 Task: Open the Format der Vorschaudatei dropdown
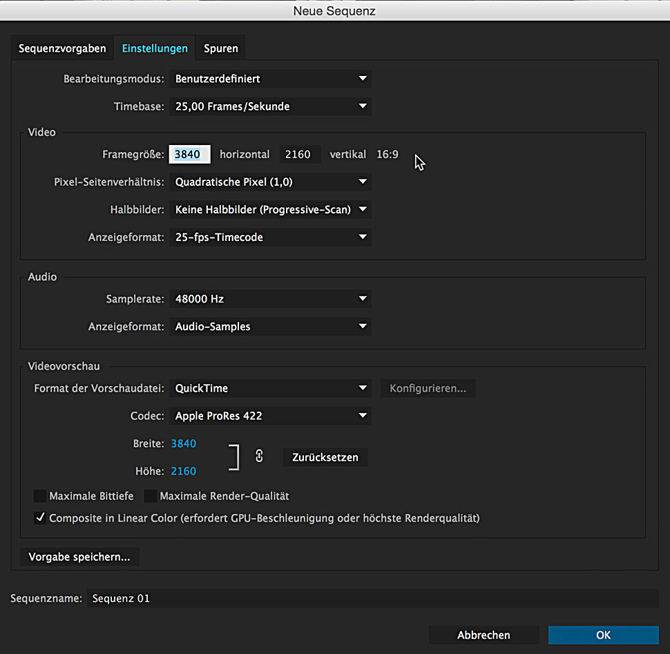click(270, 388)
